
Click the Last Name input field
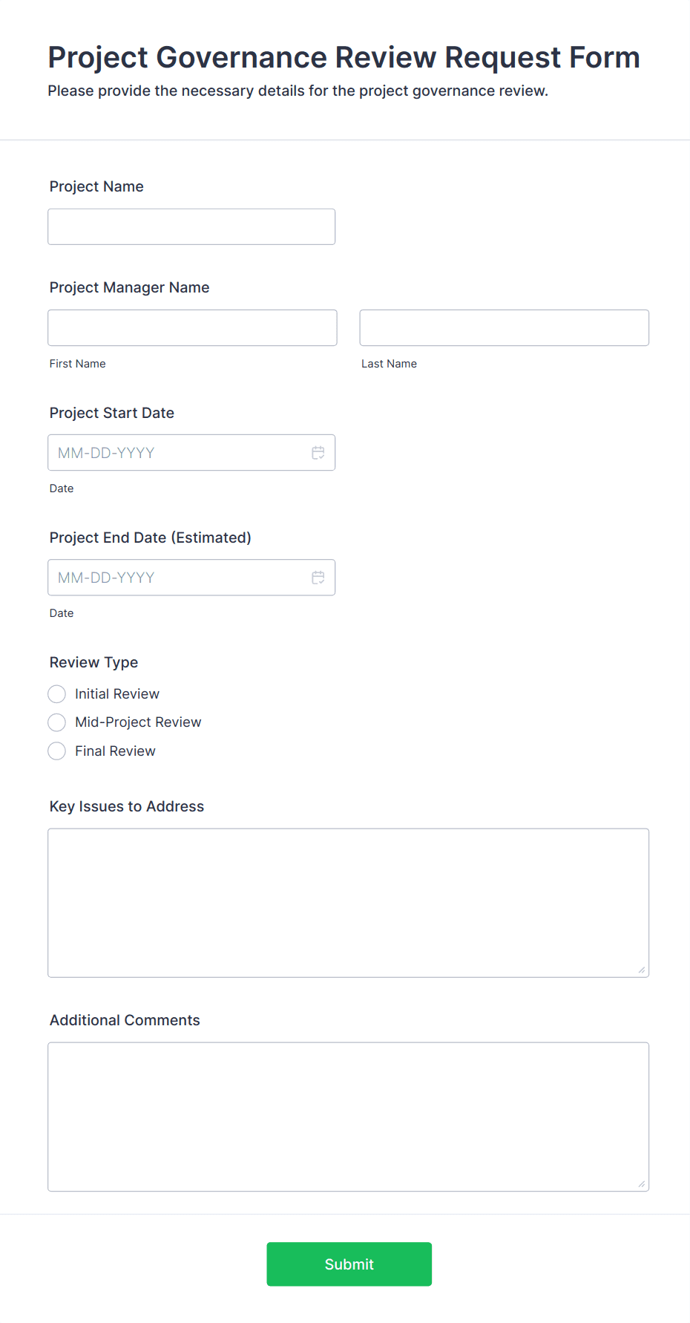[x=504, y=327]
